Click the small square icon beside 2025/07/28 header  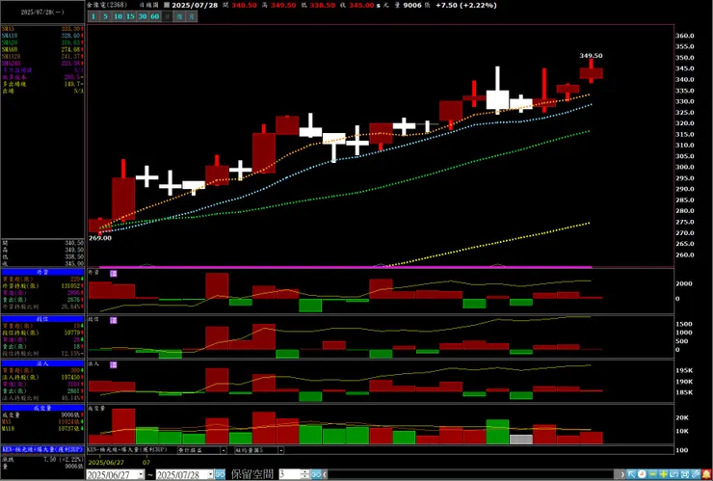pyautogui.click(x=167, y=5)
